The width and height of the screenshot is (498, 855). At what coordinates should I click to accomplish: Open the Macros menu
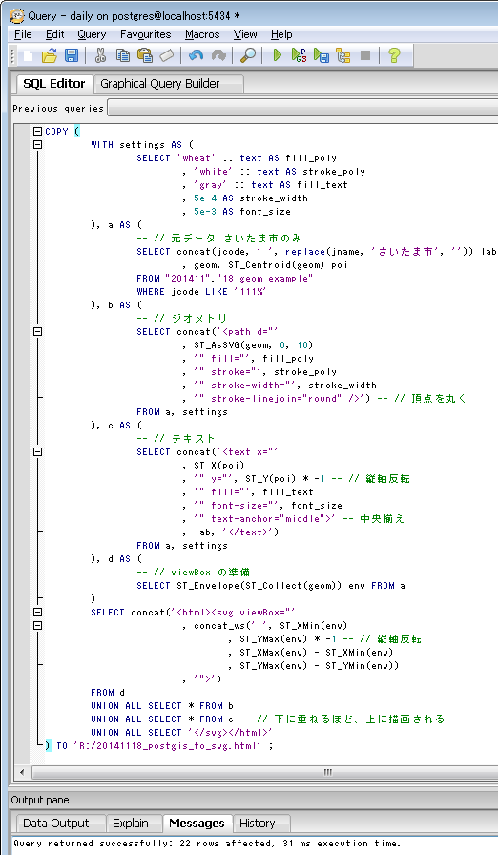[202, 34]
